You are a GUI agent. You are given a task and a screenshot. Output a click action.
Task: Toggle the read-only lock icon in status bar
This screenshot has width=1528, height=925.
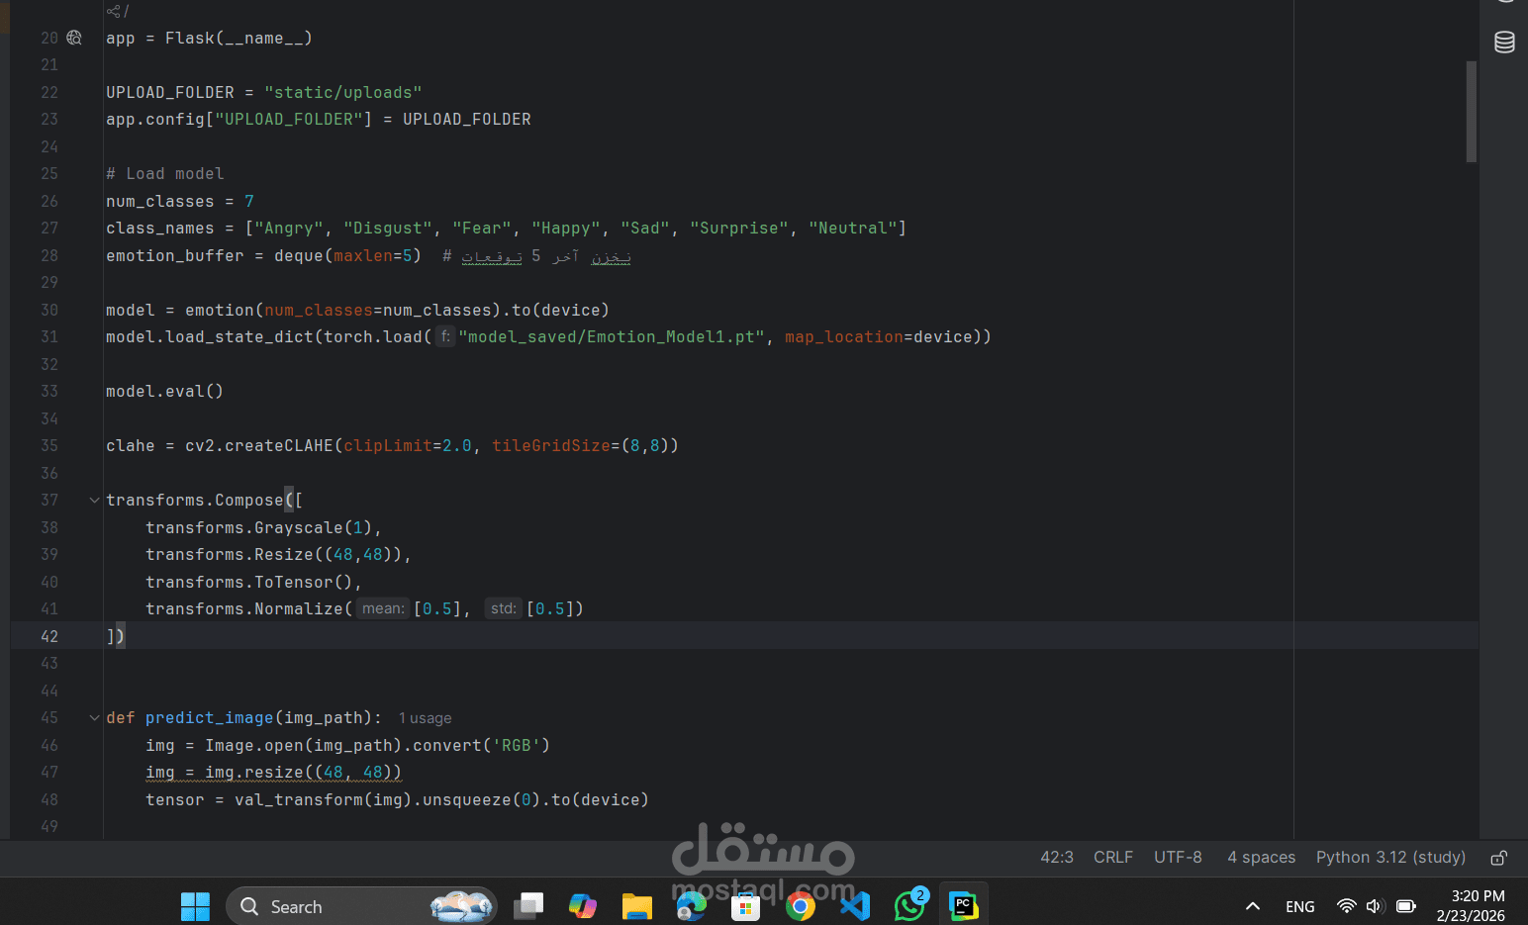pyautogui.click(x=1499, y=858)
